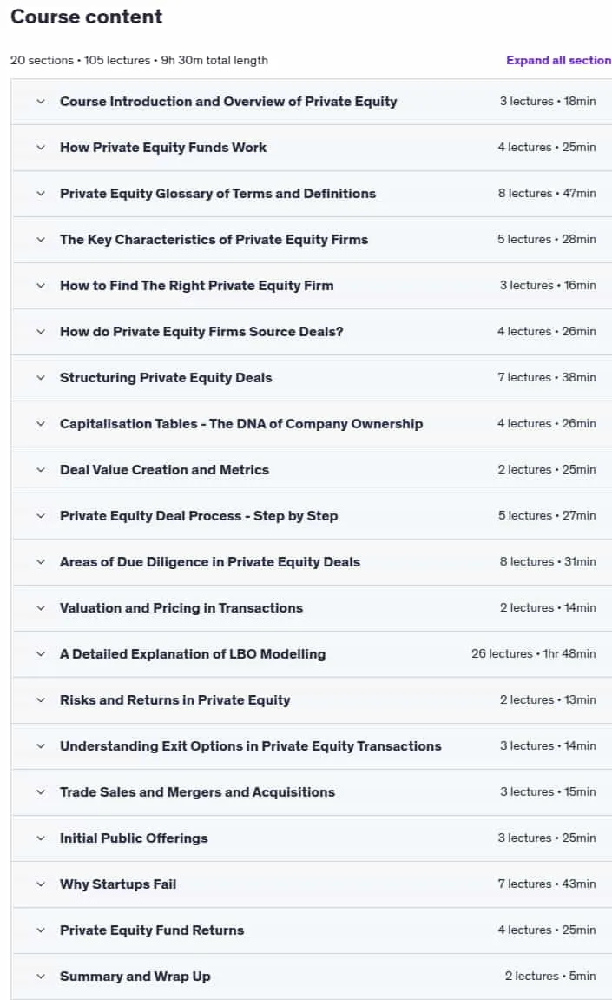Screen dimensions: 612x1000
Task: Open Understanding Exit Options section title
Action: [251, 746]
